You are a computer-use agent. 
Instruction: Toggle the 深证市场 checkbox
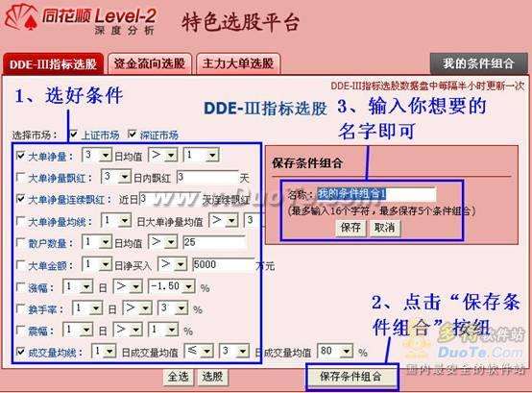click(x=133, y=135)
